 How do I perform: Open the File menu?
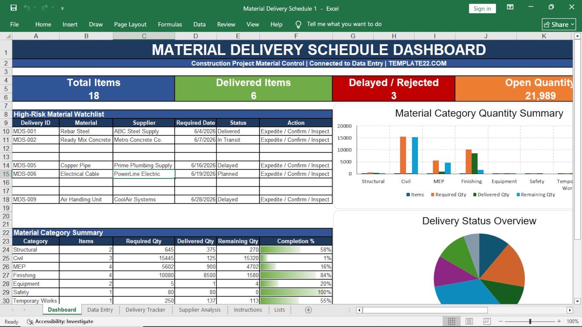[15, 24]
